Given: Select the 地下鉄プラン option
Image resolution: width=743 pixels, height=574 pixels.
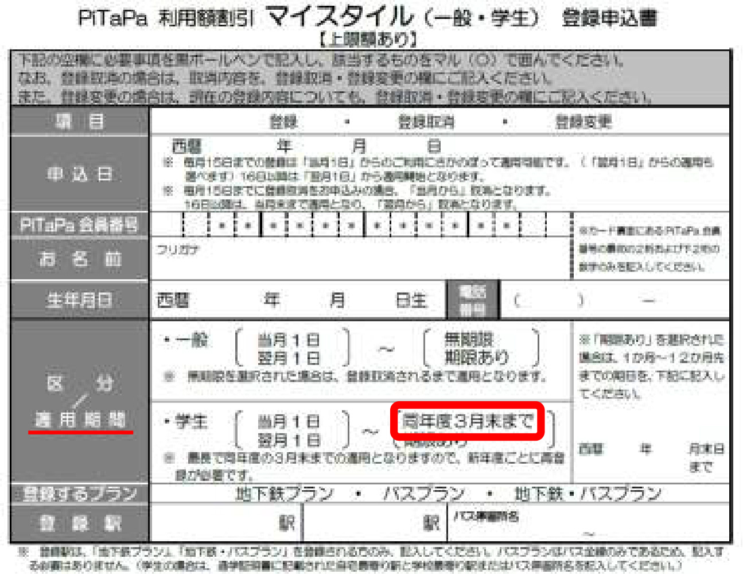Looking at the screenshot, I should click(x=285, y=494).
